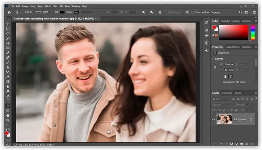Open the Color panel flyout menu
Viewport: 262px width, 150px height.
(x=256, y=21)
